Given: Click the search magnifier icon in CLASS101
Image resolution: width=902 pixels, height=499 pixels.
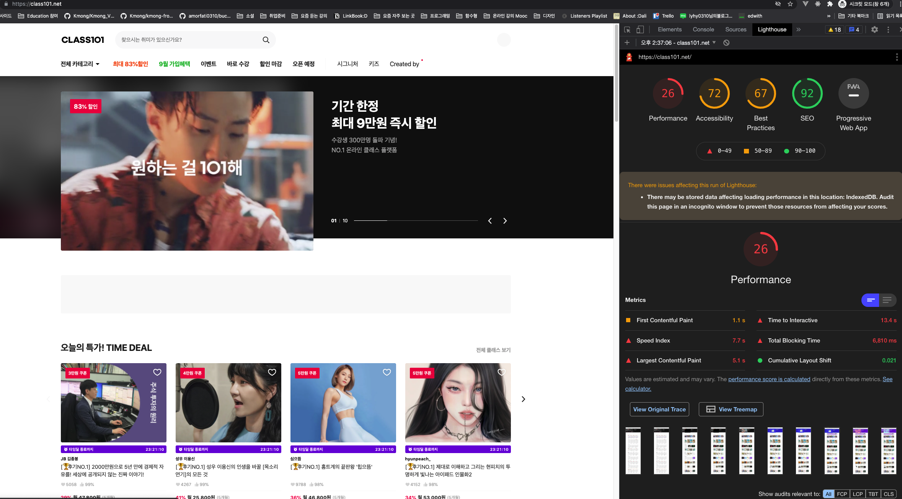Looking at the screenshot, I should tap(266, 40).
